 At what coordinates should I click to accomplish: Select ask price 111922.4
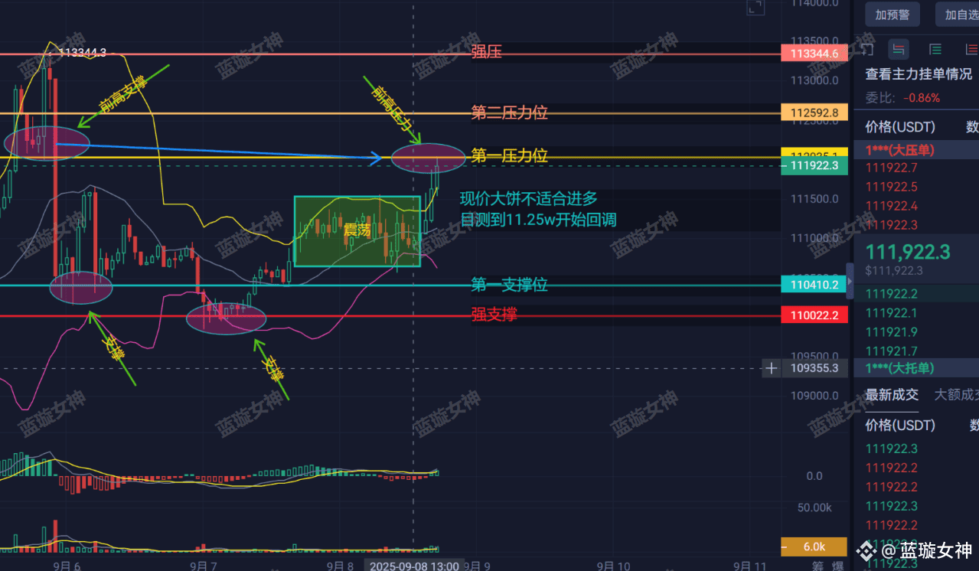(891, 206)
